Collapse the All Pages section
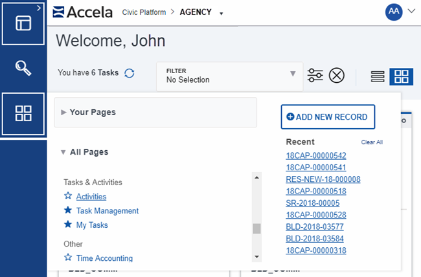Image resolution: width=421 pixels, height=277 pixels. (84, 152)
